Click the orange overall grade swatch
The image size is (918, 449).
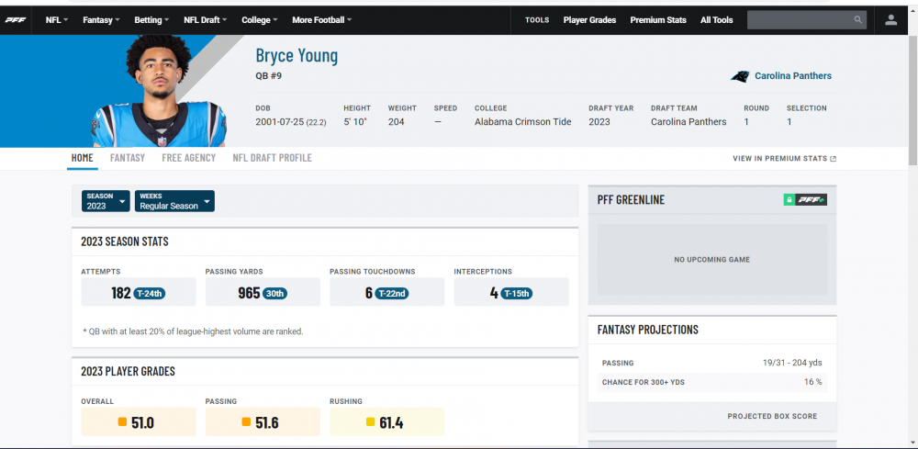[122, 422]
